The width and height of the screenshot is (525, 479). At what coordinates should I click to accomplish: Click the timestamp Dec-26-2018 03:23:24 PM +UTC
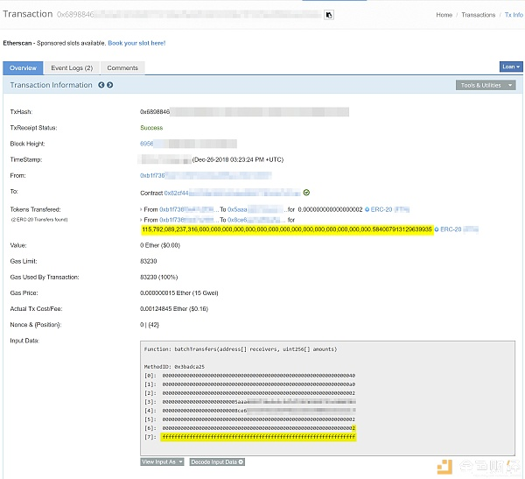238,159
